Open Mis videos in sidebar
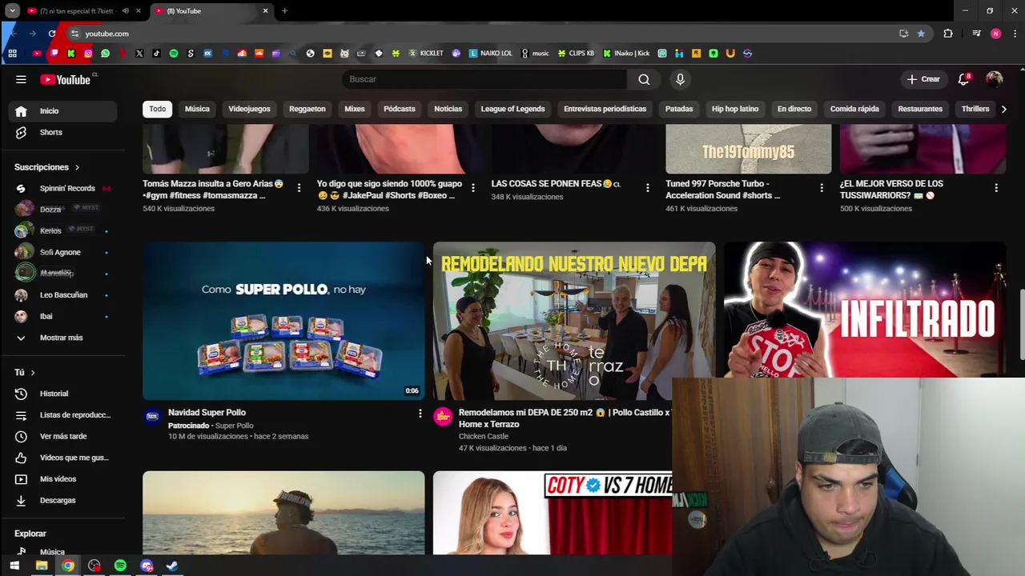 point(62,479)
